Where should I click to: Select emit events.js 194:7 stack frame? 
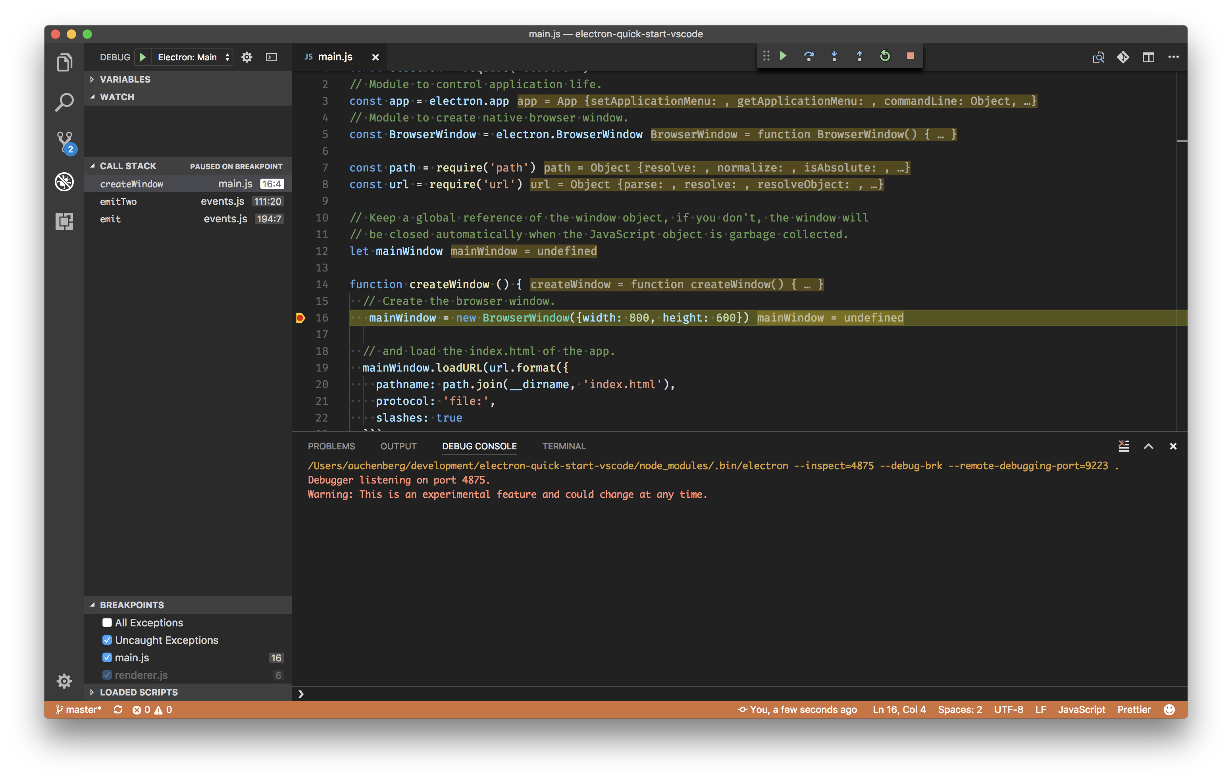point(188,219)
